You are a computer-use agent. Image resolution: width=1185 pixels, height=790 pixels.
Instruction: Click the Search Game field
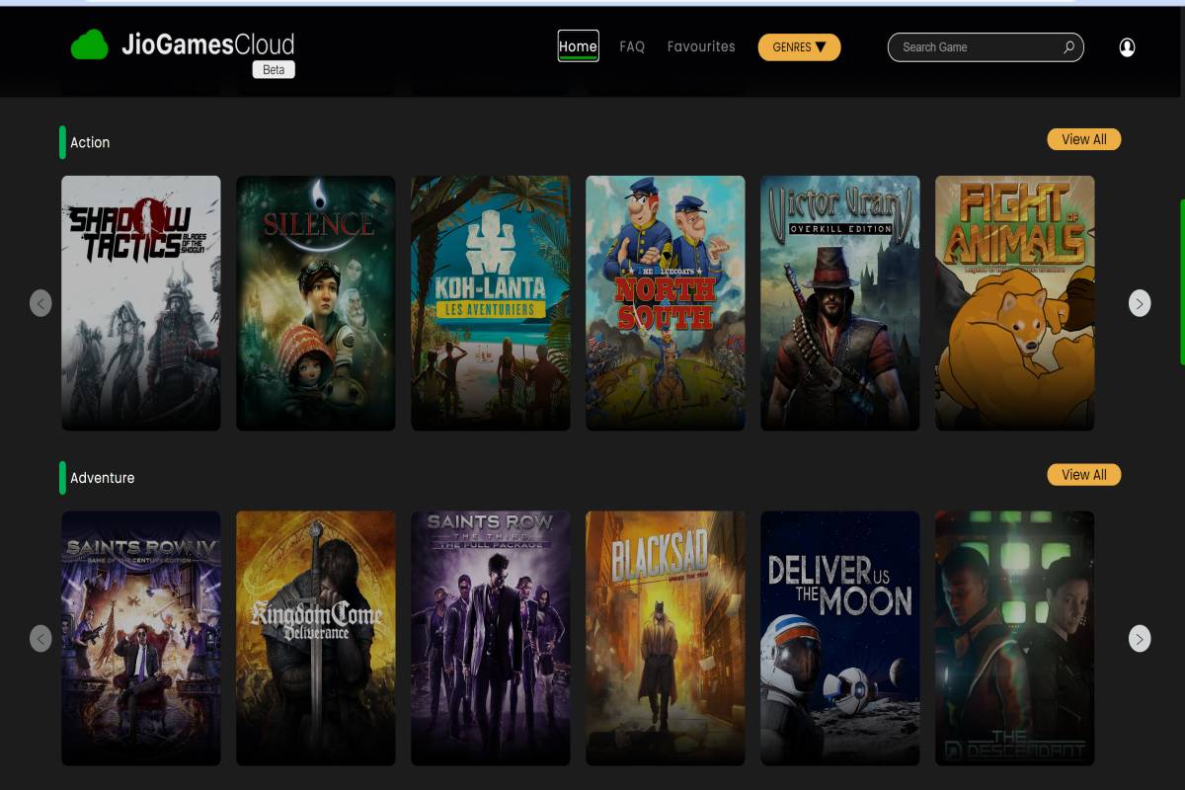(986, 47)
